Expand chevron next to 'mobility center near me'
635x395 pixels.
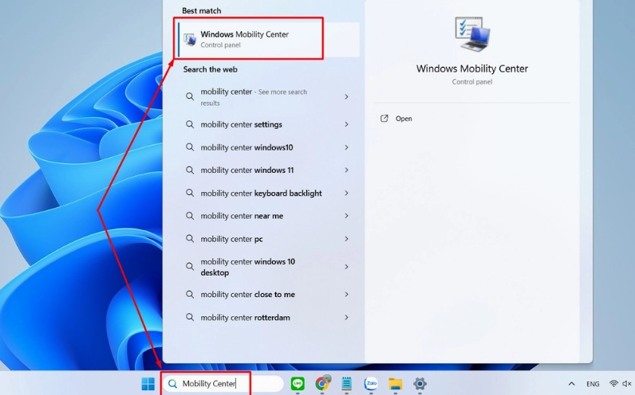tap(346, 216)
